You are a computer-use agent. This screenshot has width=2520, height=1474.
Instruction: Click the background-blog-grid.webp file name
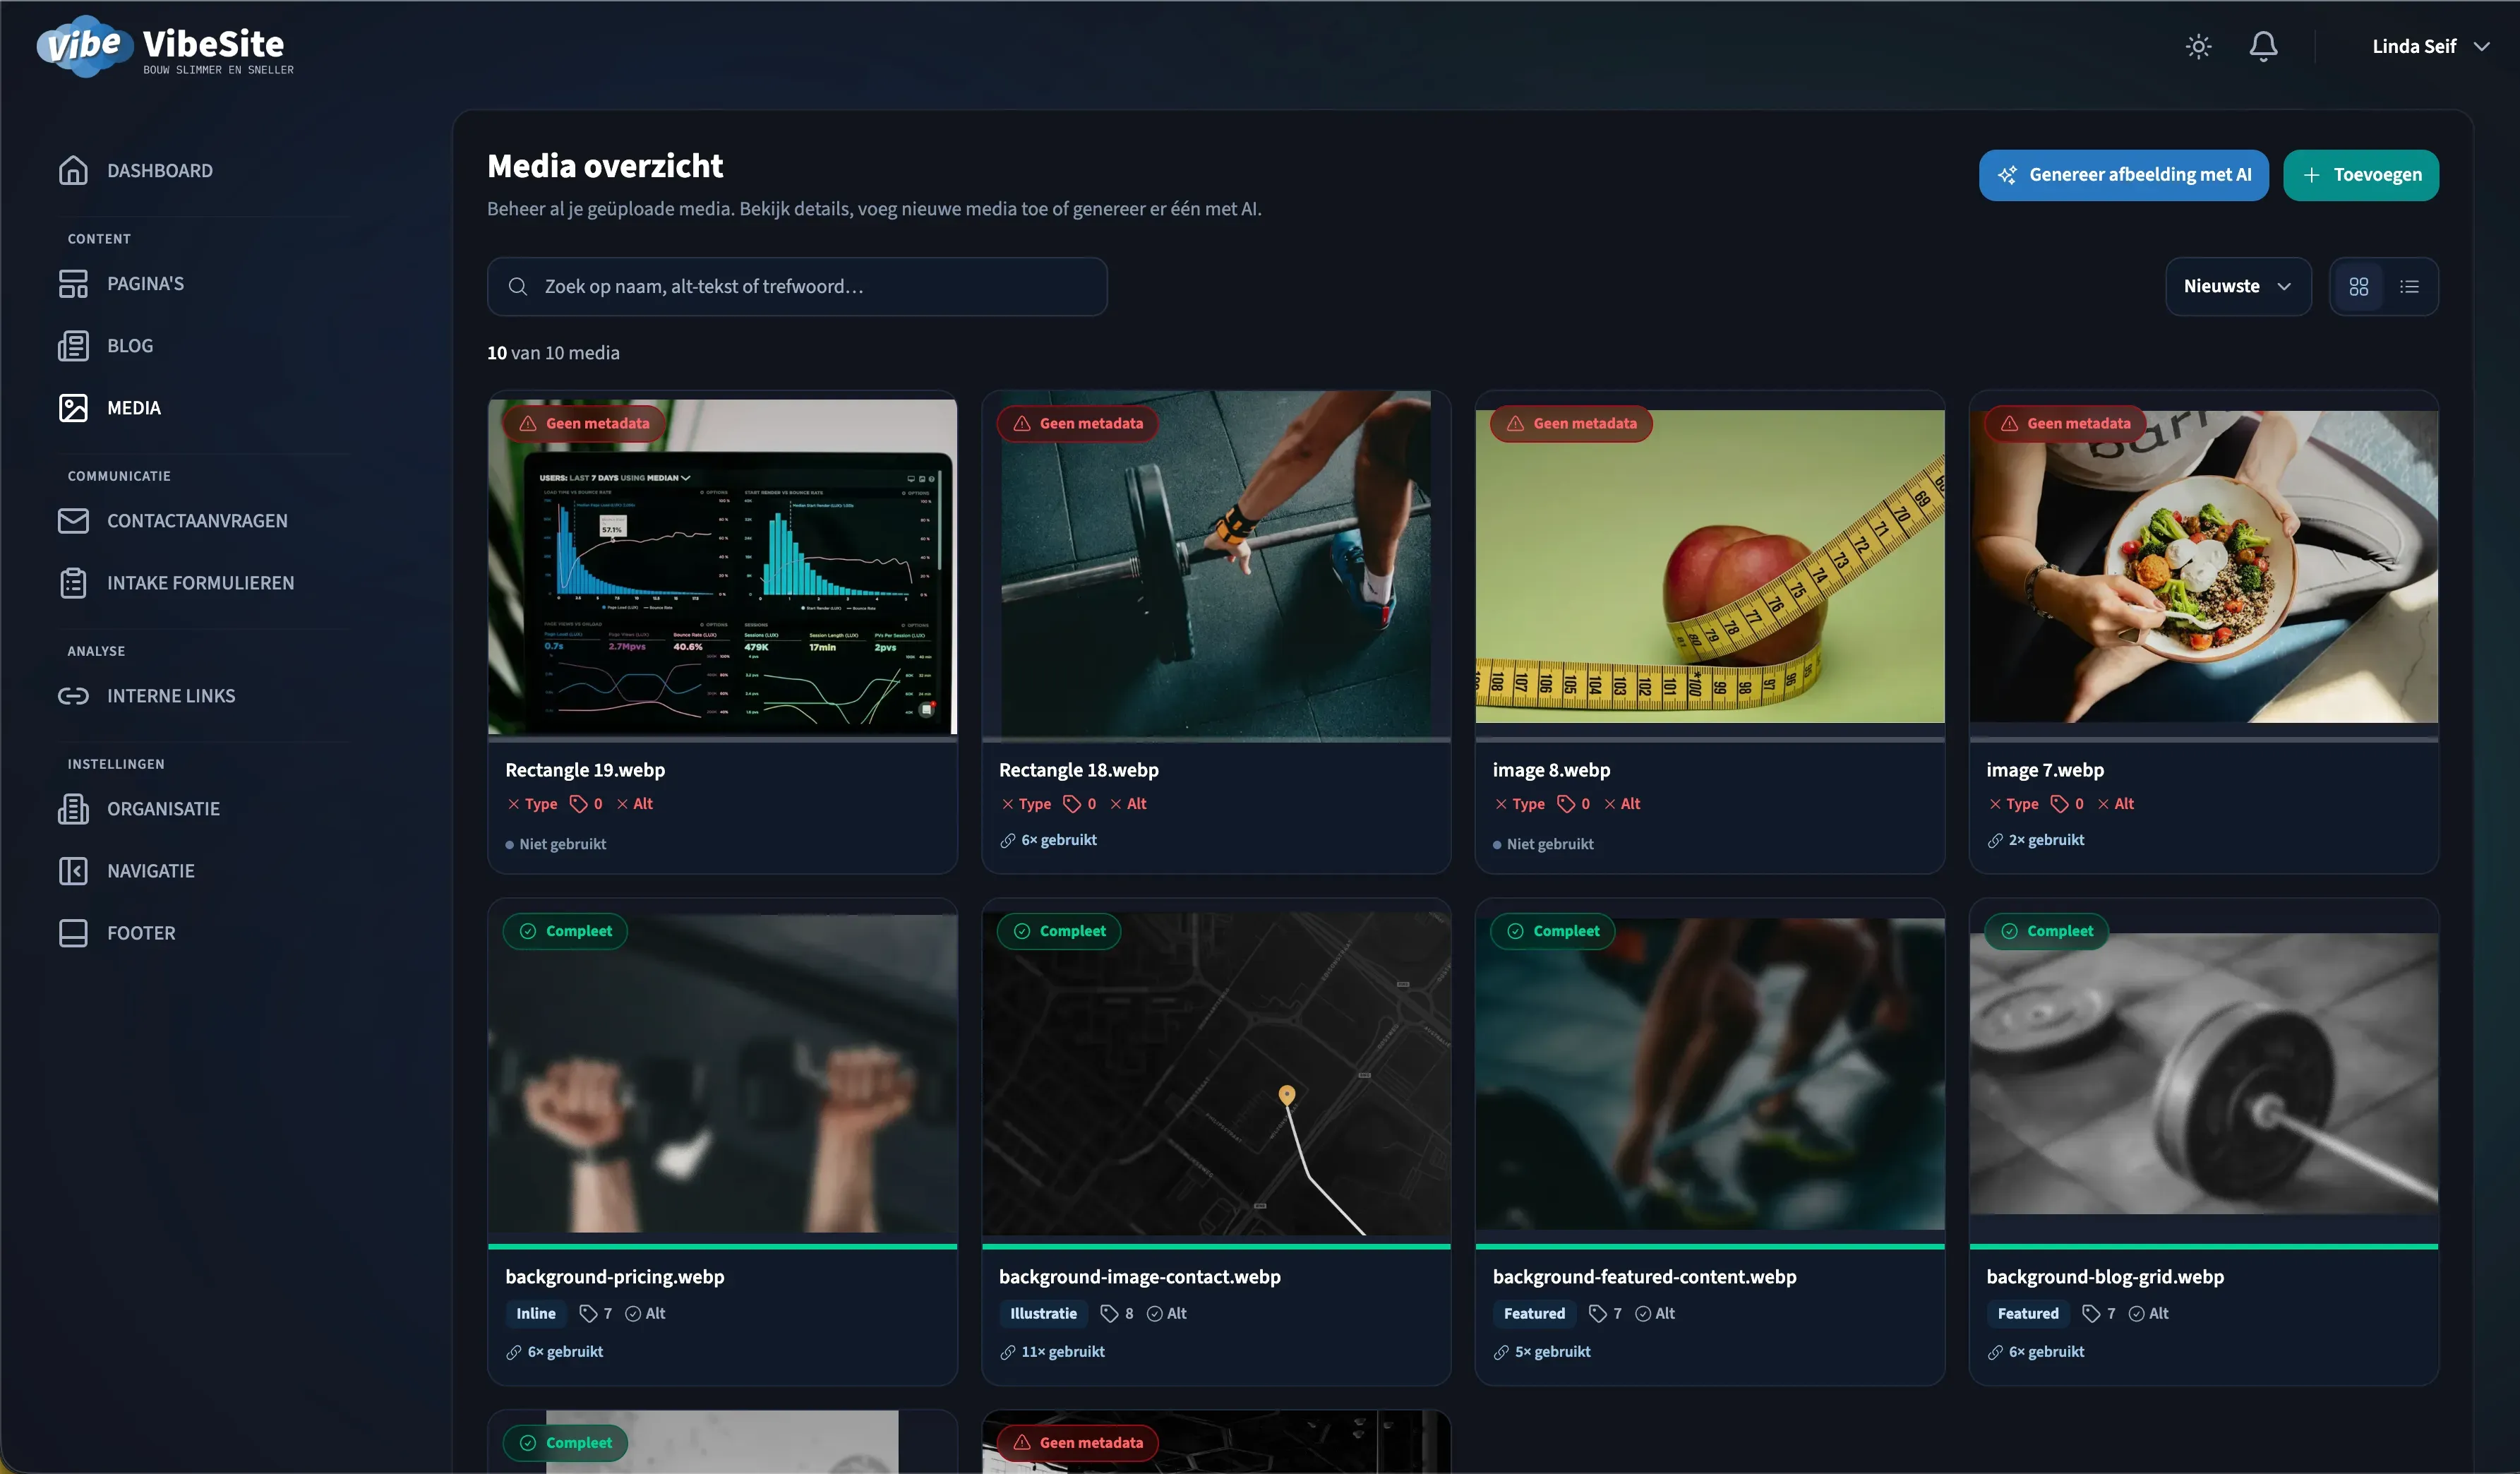click(2105, 1277)
